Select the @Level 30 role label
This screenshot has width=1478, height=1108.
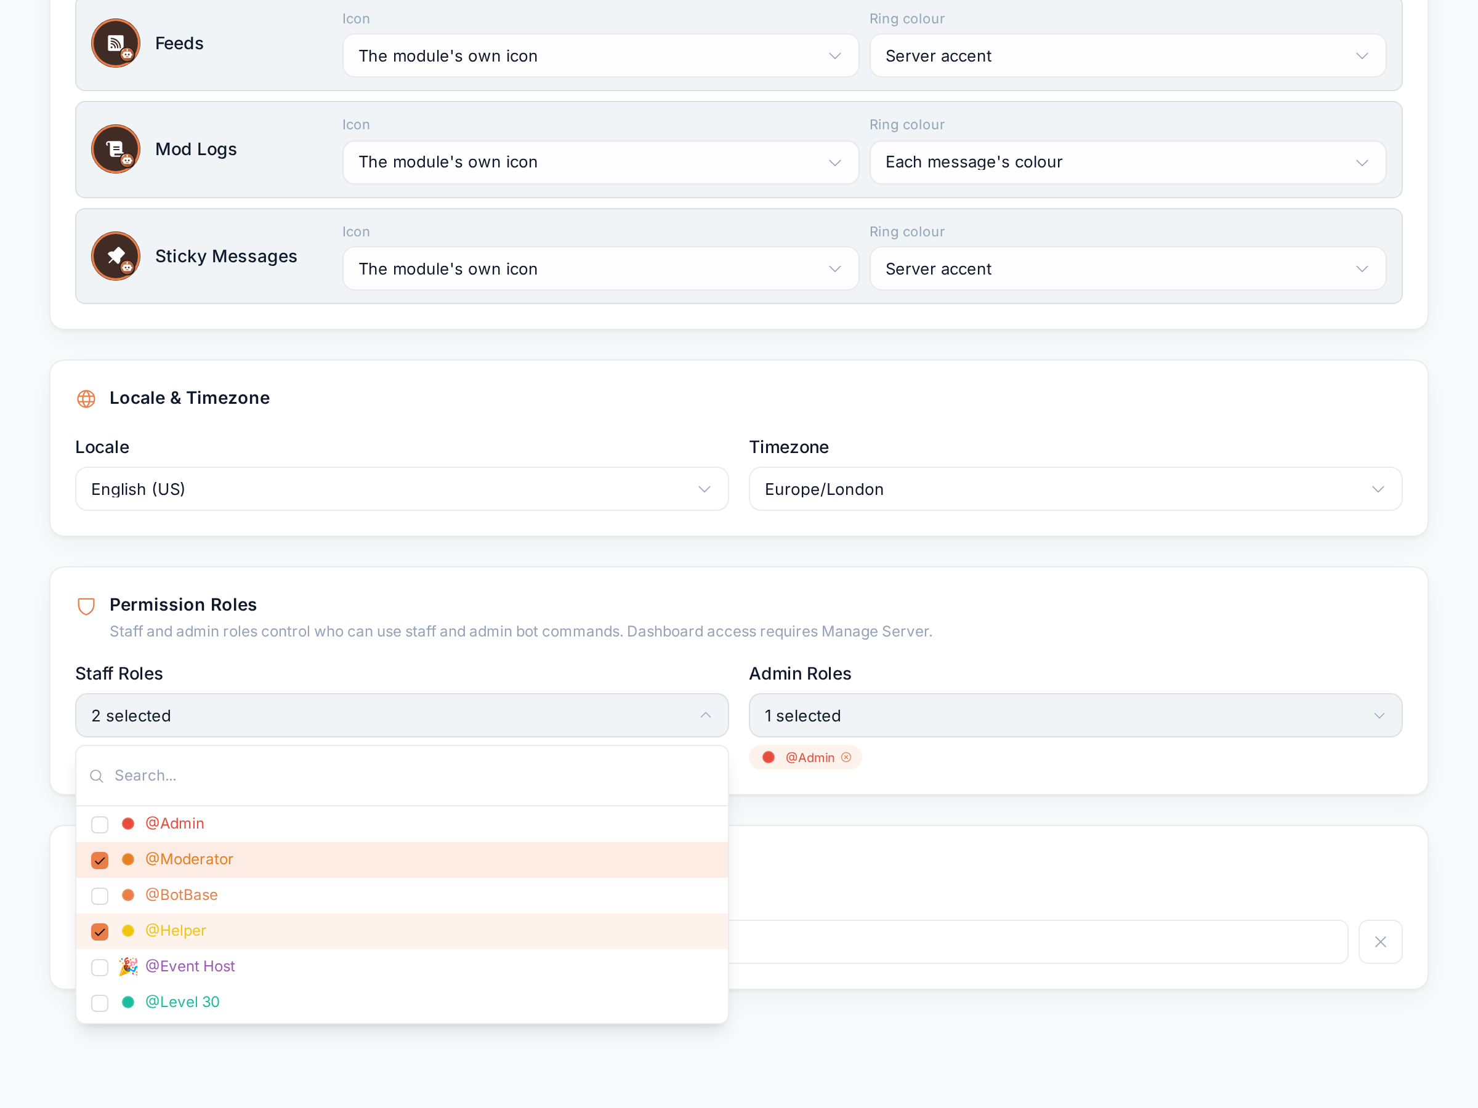point(182,1002)
